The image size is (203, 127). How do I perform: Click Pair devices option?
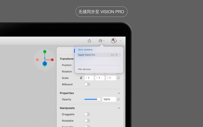click(84, 69)
